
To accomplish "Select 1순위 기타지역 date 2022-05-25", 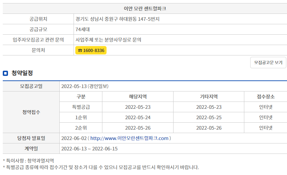I will click(x=209, y=117).
